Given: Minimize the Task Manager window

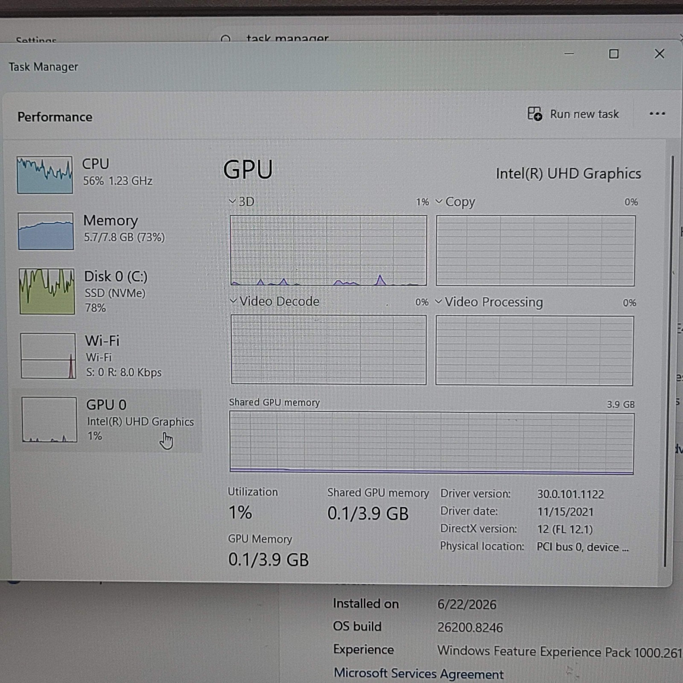Looking at the screenshot, I should coord(569,54).
